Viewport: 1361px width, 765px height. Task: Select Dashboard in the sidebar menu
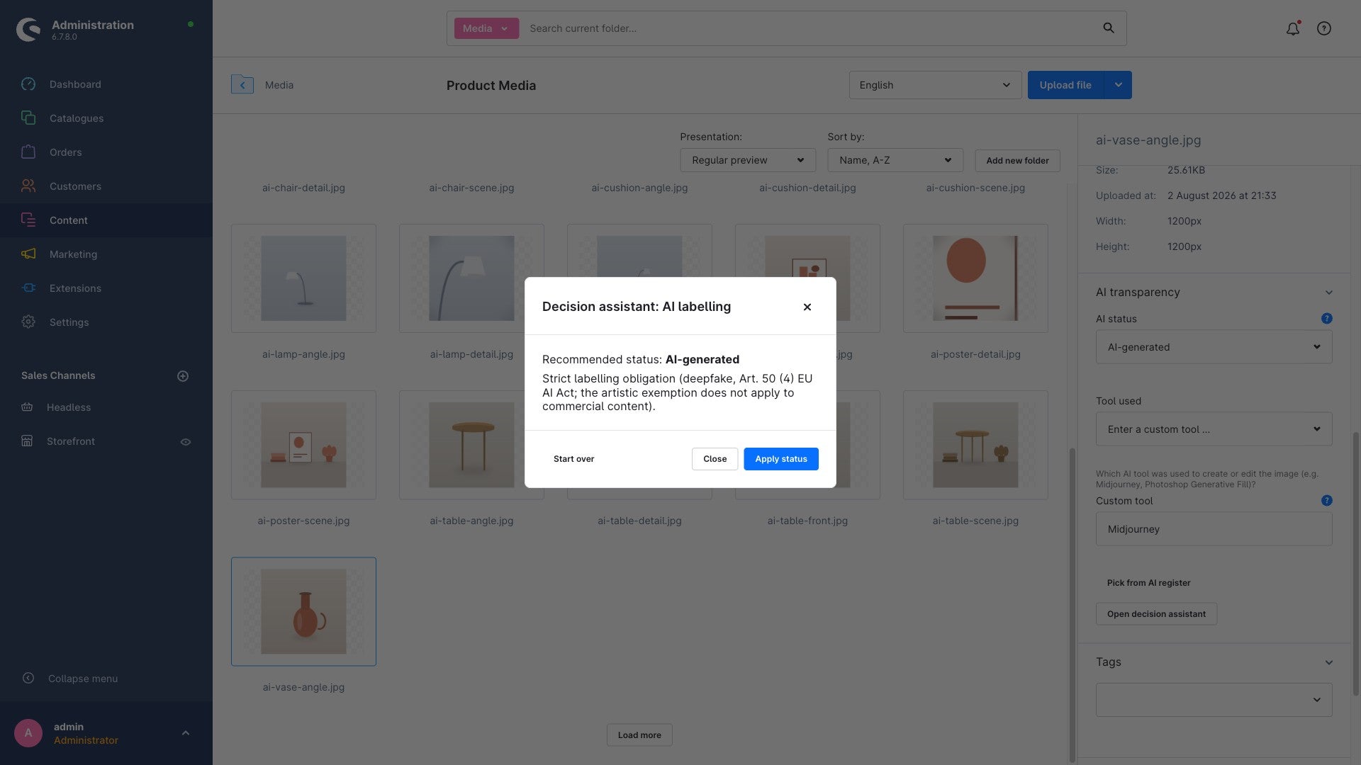[75, 84]
